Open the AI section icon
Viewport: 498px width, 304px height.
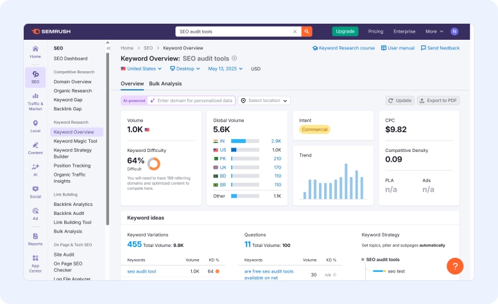35,170
